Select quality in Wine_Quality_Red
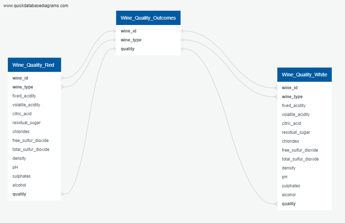The height and width of the screenshot is (223, 345). pos(19,194)
